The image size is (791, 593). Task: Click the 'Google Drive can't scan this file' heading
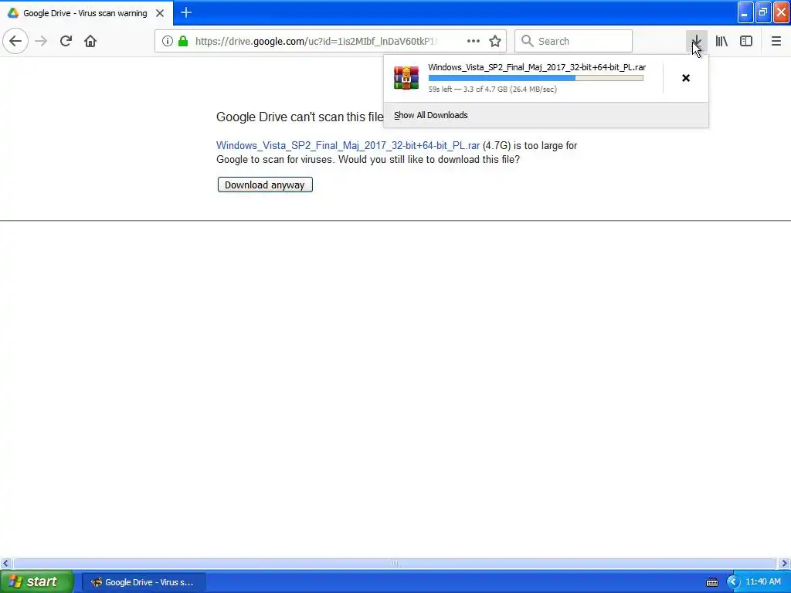[300, 117]
